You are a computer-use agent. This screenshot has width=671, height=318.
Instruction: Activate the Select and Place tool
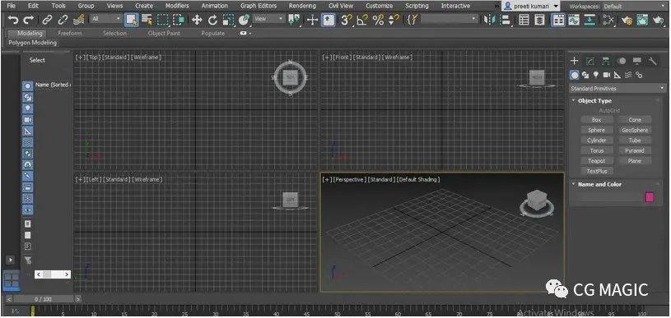coord(244,20)
